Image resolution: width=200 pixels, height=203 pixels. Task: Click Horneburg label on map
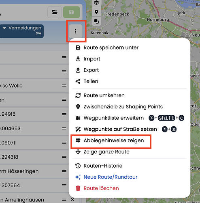(x=158, y=19)
